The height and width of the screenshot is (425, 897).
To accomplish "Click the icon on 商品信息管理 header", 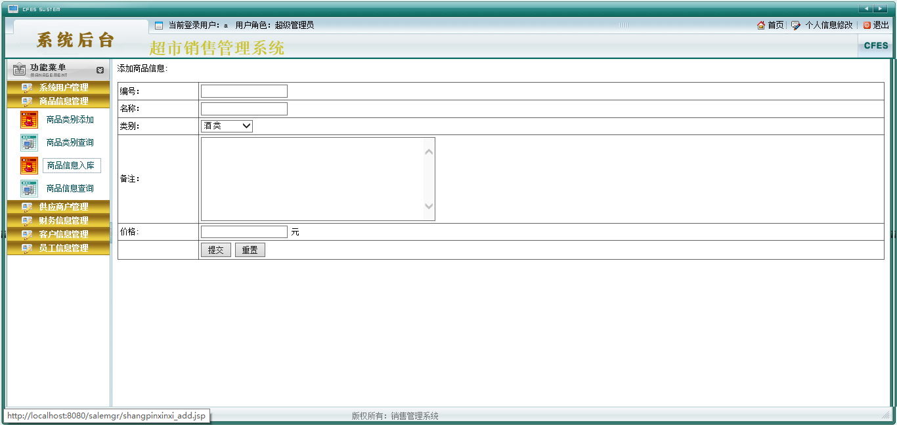I will (x=27, y=102).
